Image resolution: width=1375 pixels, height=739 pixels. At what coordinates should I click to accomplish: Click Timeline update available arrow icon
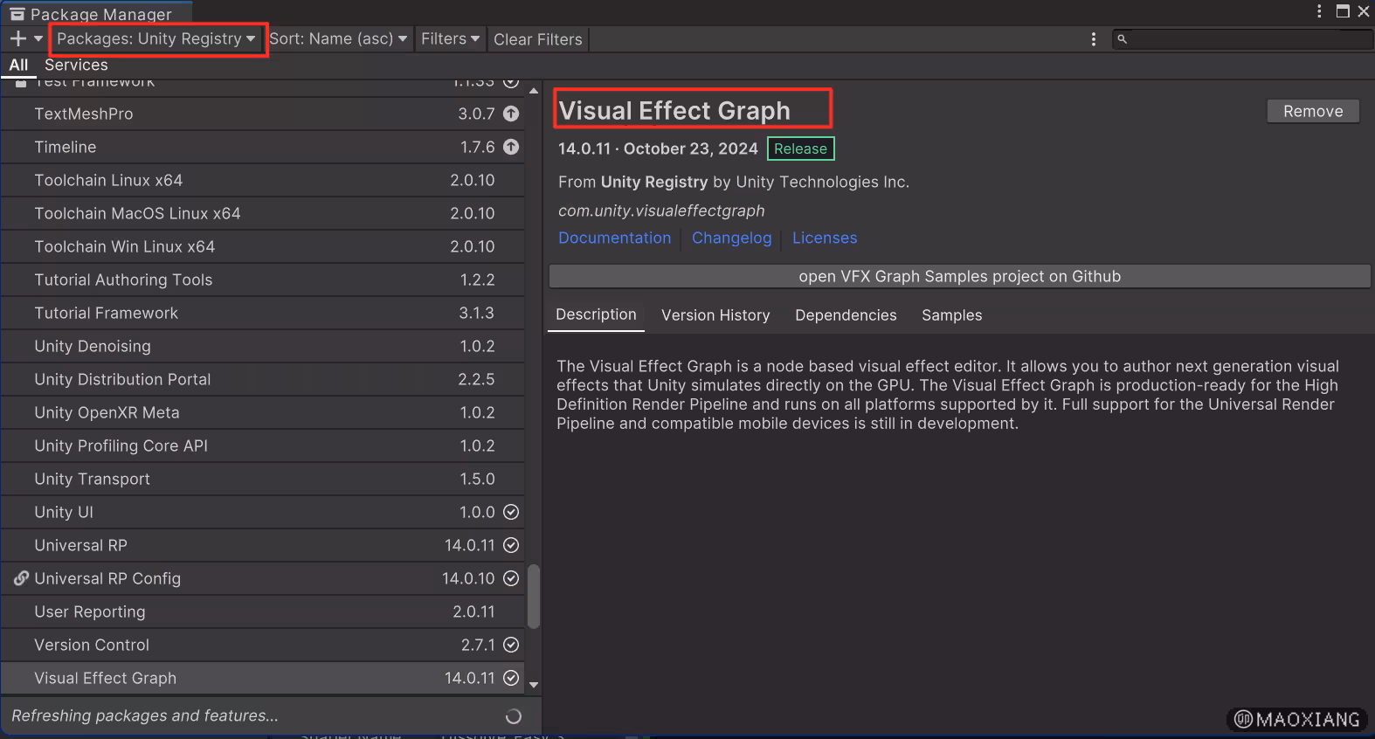[x=511, y=147]
